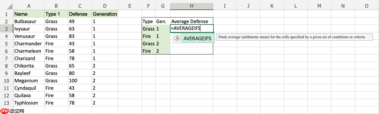Click the Quilava cell
Image resolution: width=379 pixels, height=114 pixels.
29,95
